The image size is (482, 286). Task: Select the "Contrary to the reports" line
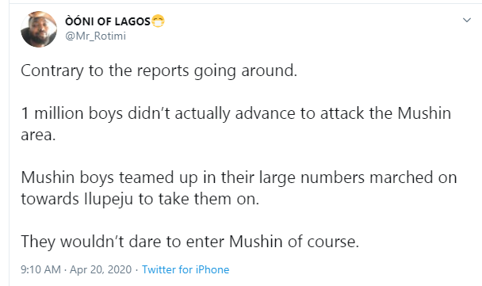159,71
